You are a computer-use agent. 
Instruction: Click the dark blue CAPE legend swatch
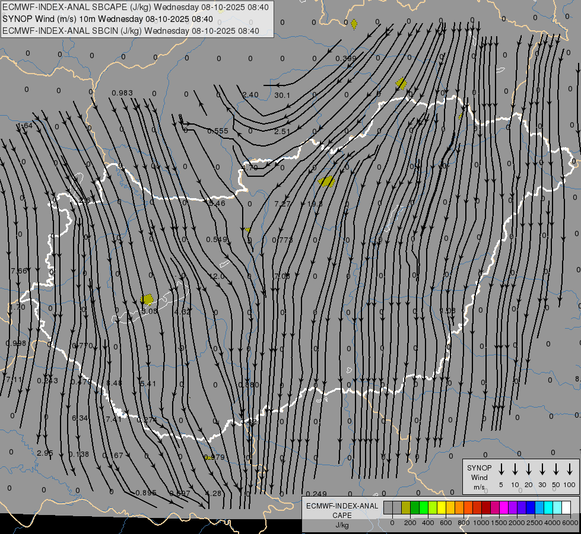[531, 508]
